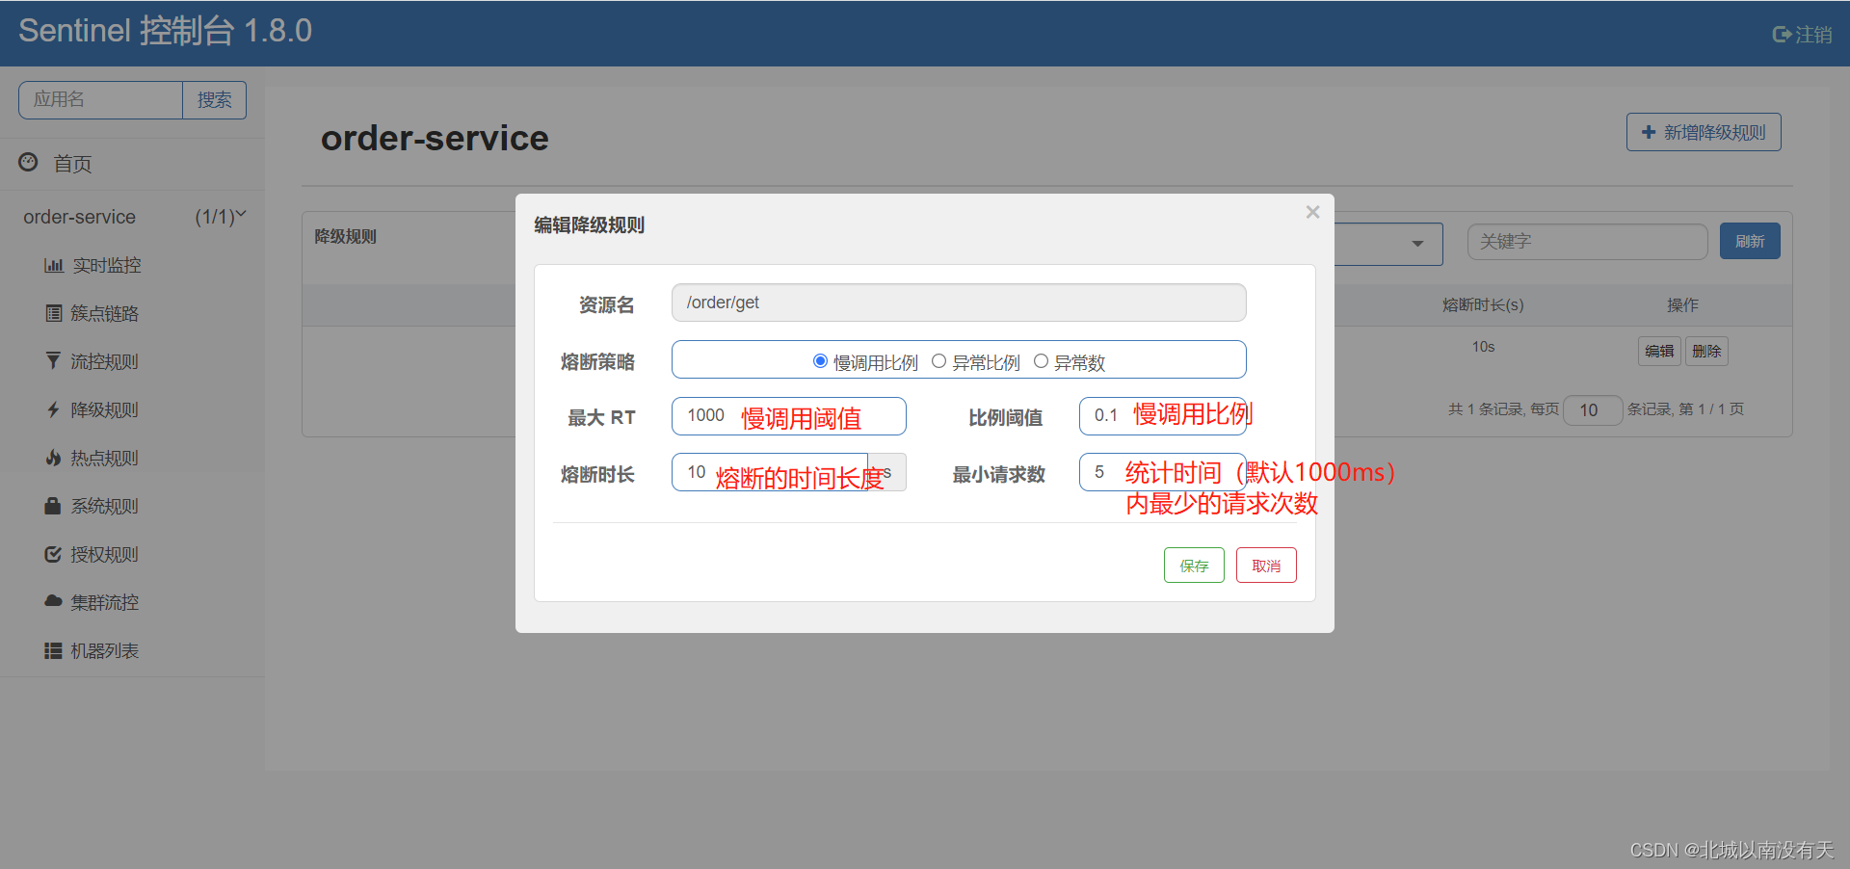
Task: Click the lock icon for 系统规则
Action: point(53,506)
